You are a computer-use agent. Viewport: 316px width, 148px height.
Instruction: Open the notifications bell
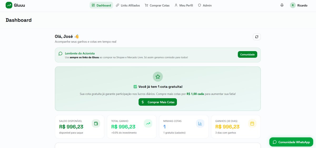282,5
